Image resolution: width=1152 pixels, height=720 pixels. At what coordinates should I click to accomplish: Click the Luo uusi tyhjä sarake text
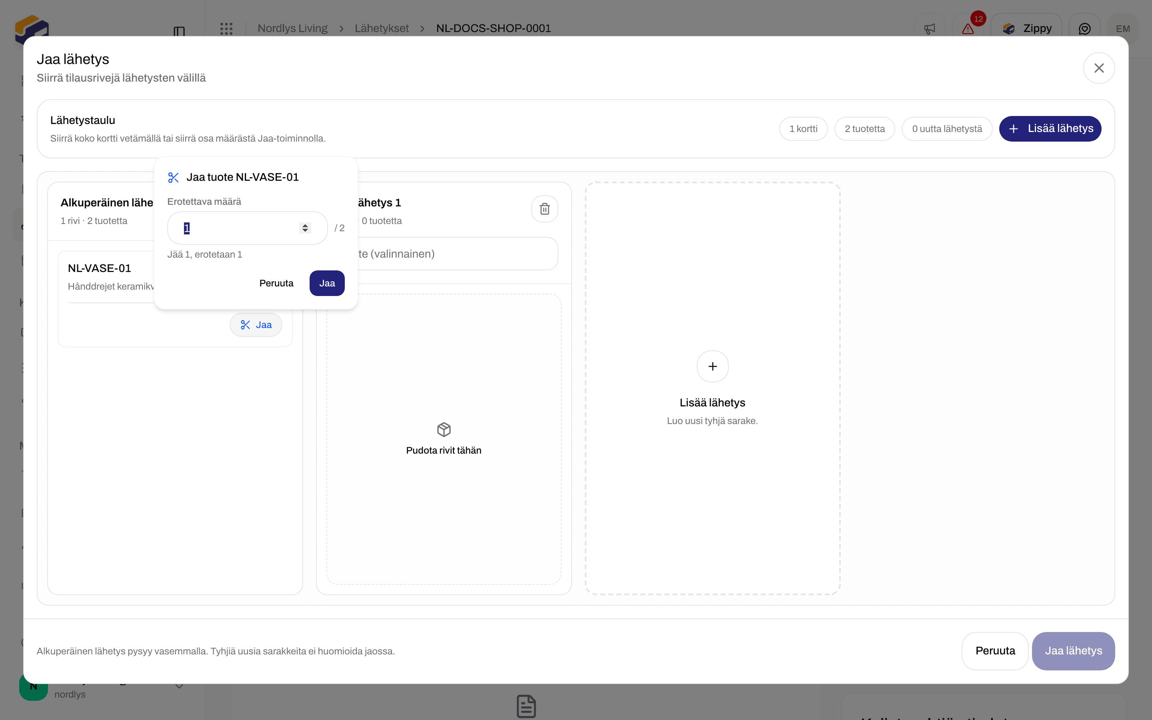click(712, 421)
